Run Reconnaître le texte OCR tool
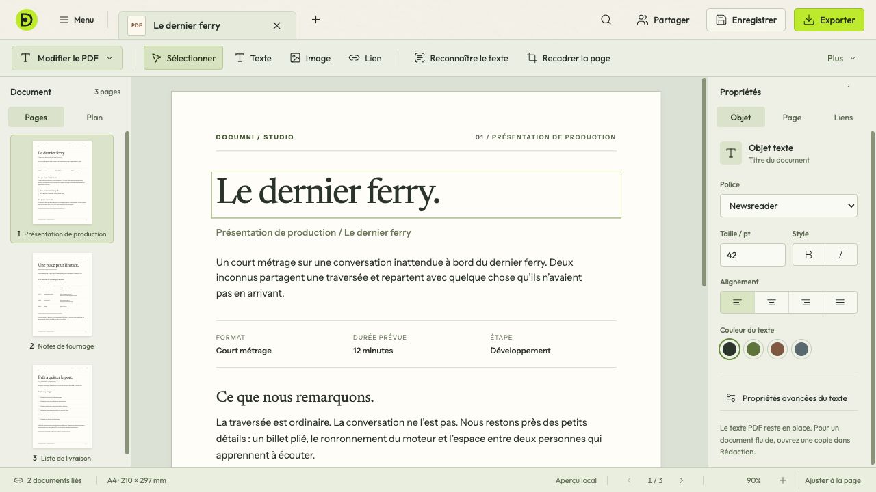876x492 pixels. coord(461,58)
